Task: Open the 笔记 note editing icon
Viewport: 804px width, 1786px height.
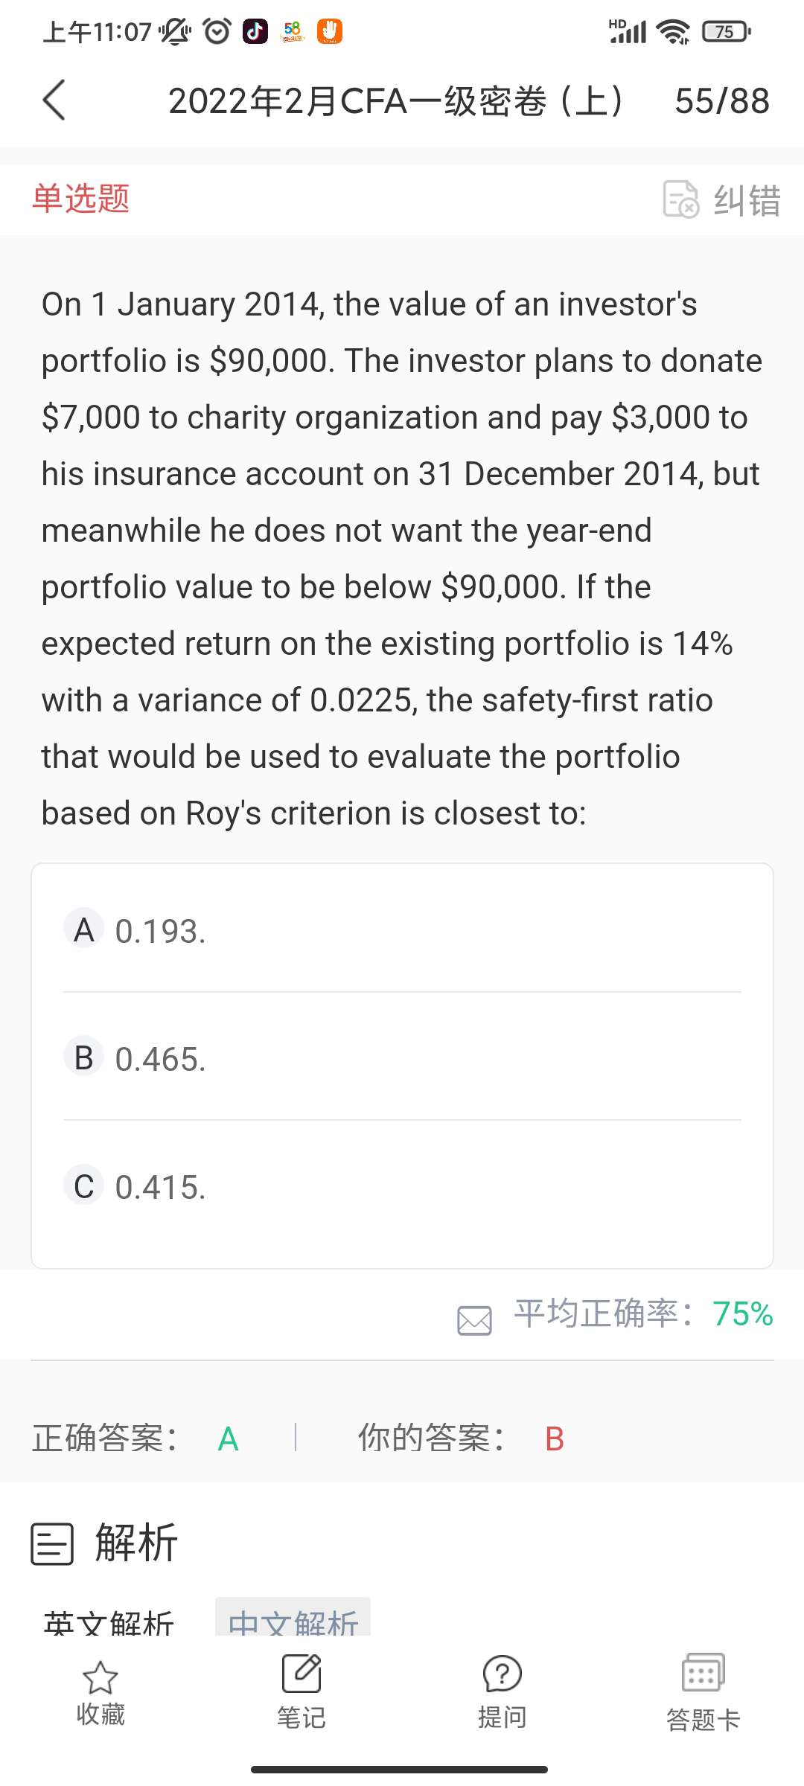Action: tap(301, 1674)
